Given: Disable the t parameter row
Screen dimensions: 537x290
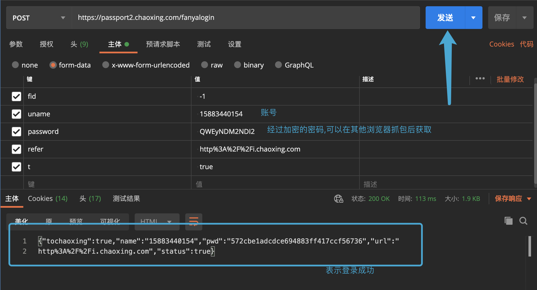Looking at the screenshot, I should pyautogui.click(x=16, y=167).
